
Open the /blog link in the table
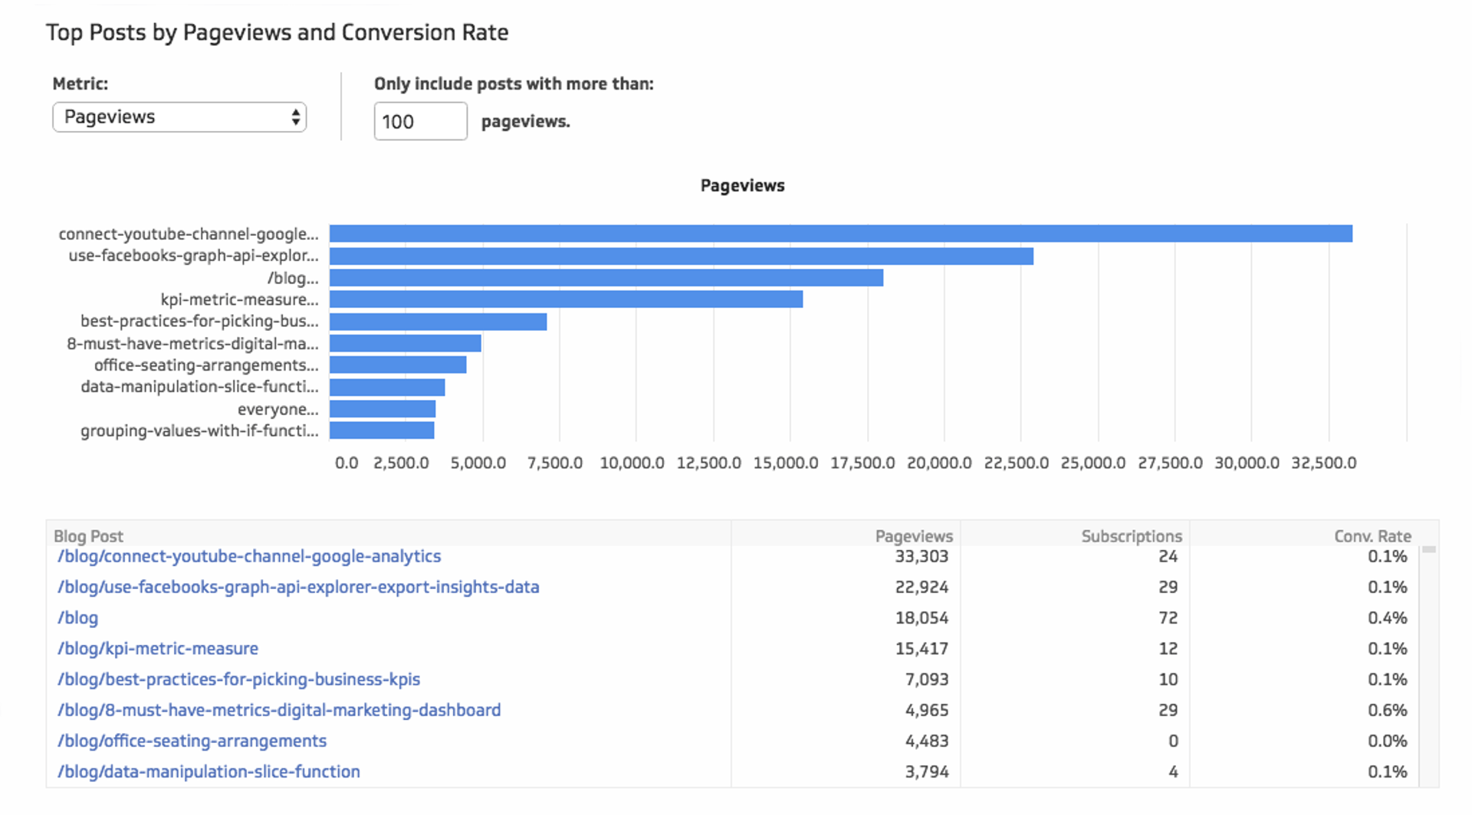[77, 617]
